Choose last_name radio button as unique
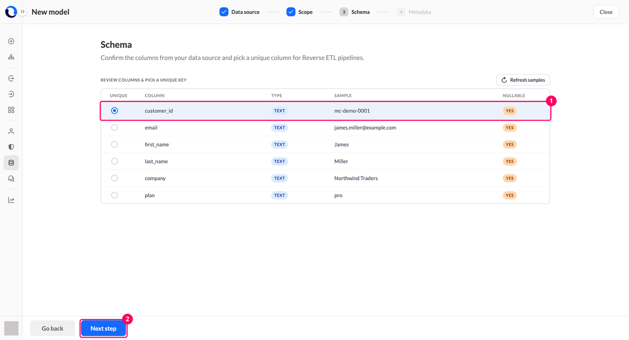 (x=114, y=161)
